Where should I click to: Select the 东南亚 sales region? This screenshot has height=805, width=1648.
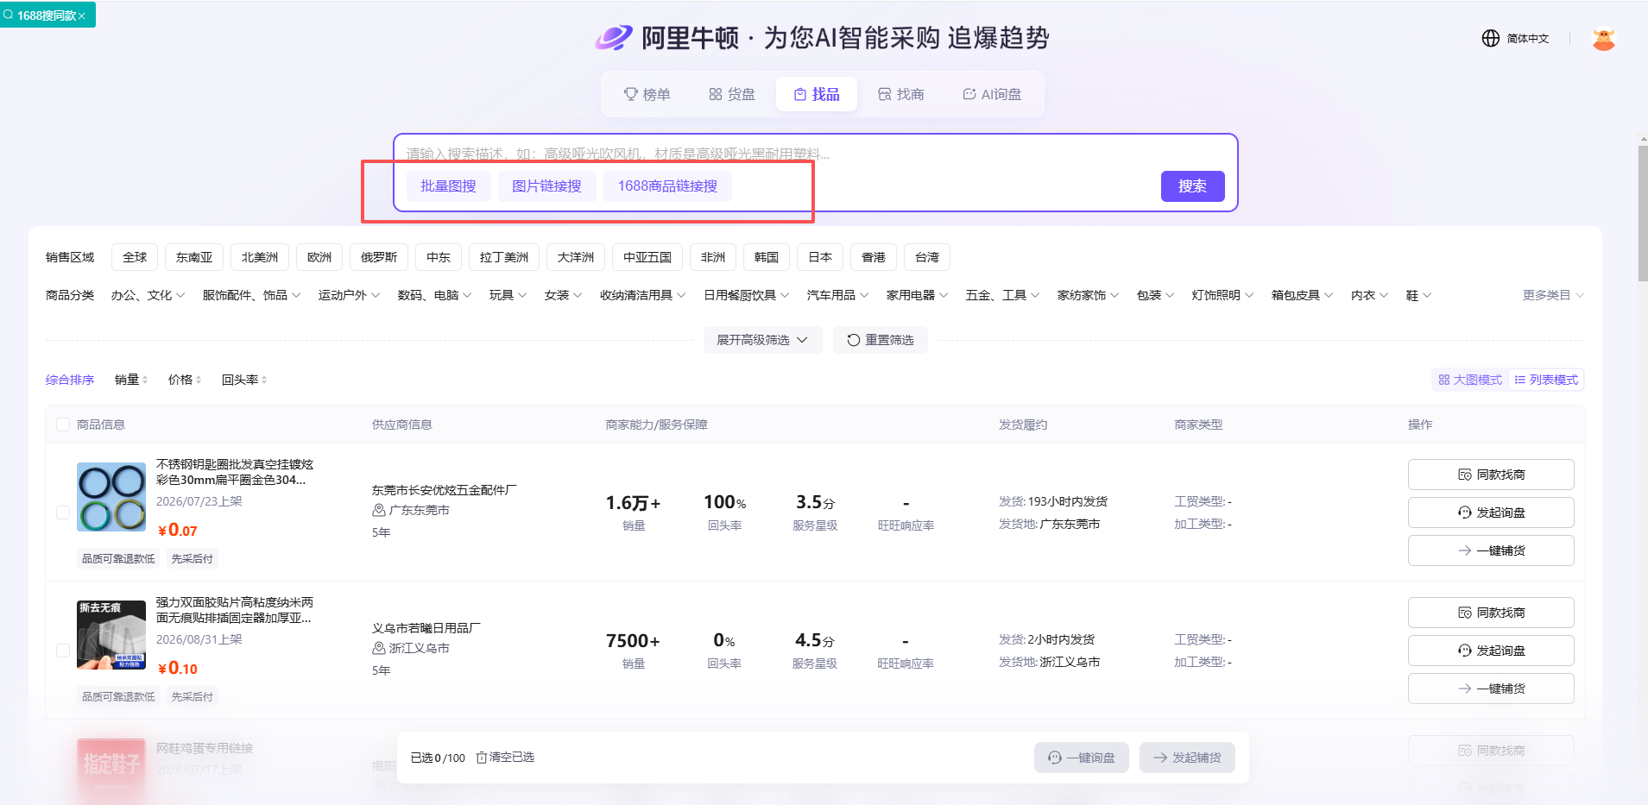coord(194,257)
